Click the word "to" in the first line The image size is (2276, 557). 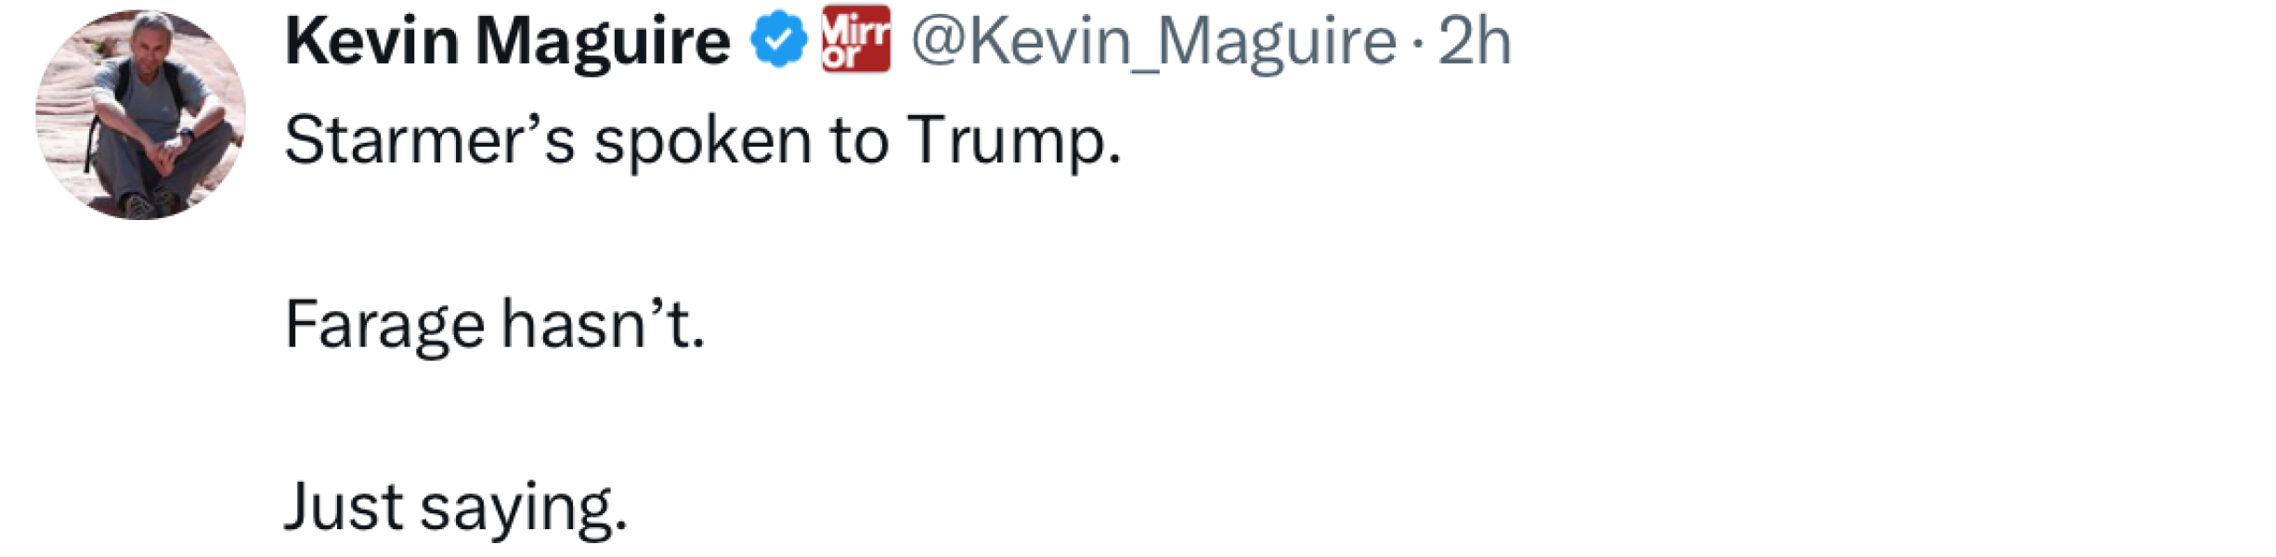tap(859, 141)
